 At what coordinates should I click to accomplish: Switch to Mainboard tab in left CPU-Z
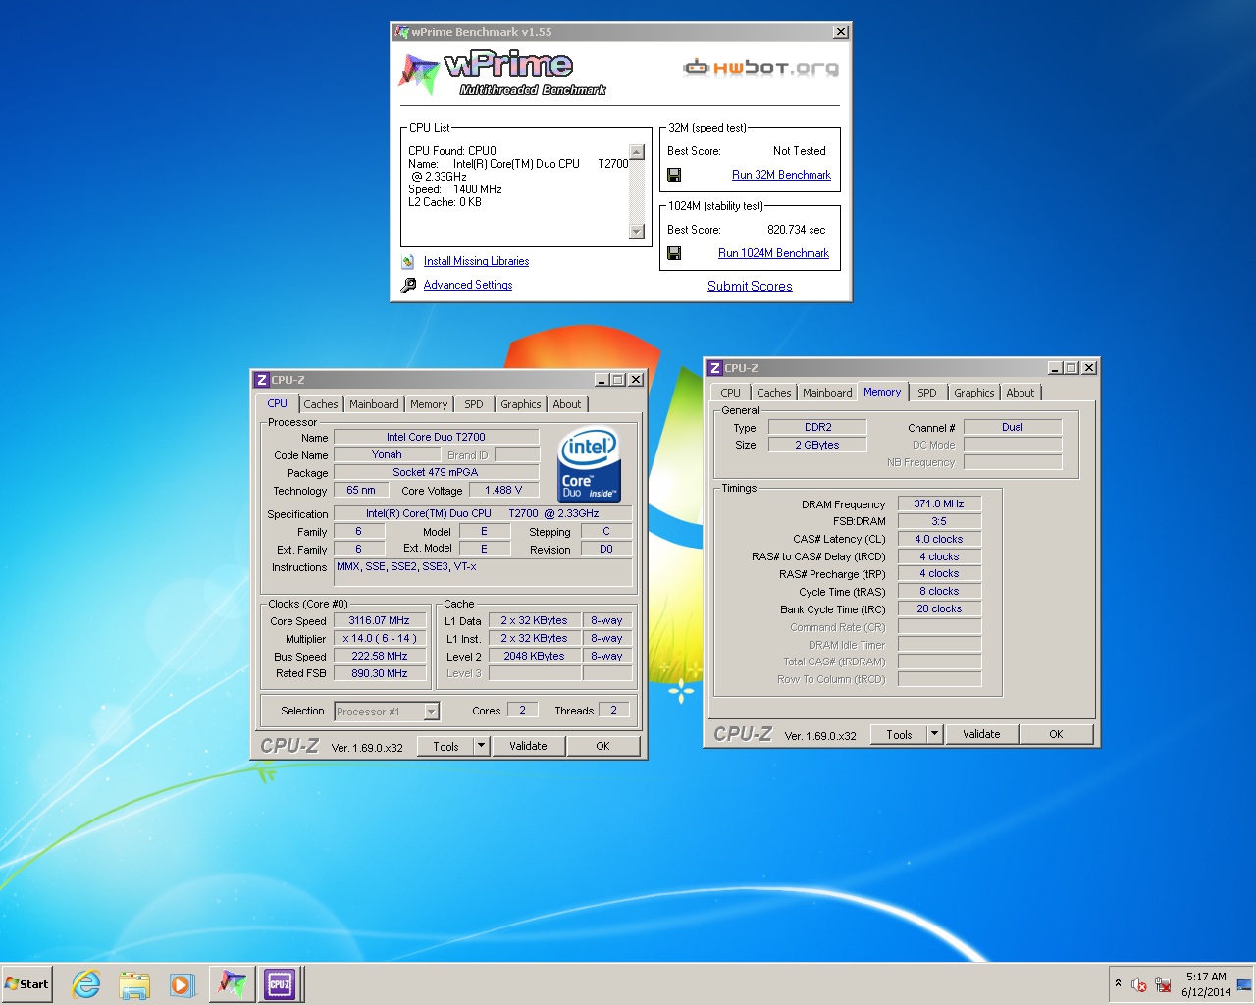[374, 404]
